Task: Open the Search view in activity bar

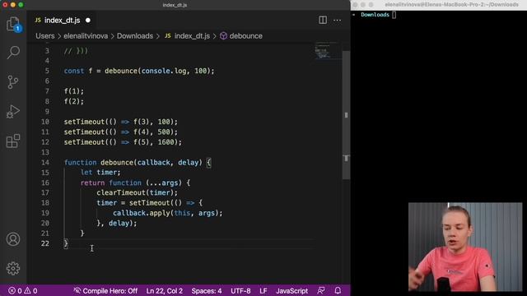Action: 13,53
